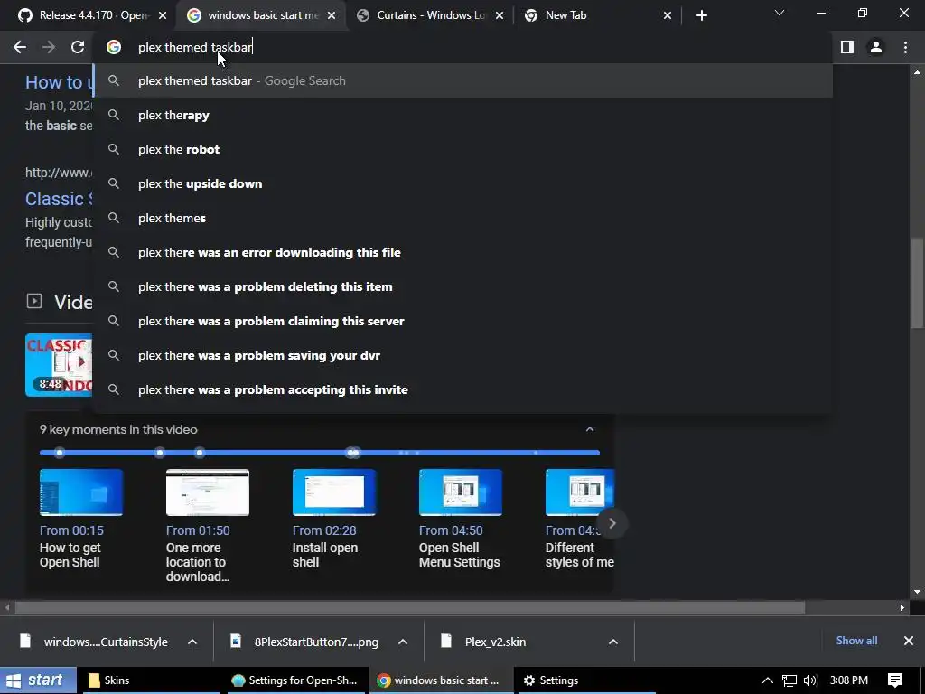
Task: Open notification center icon
Action: [895, 680]
